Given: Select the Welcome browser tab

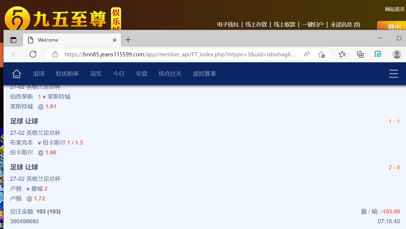Looking at the screenshot, I should pyautogui.click(x=72, y=40).
